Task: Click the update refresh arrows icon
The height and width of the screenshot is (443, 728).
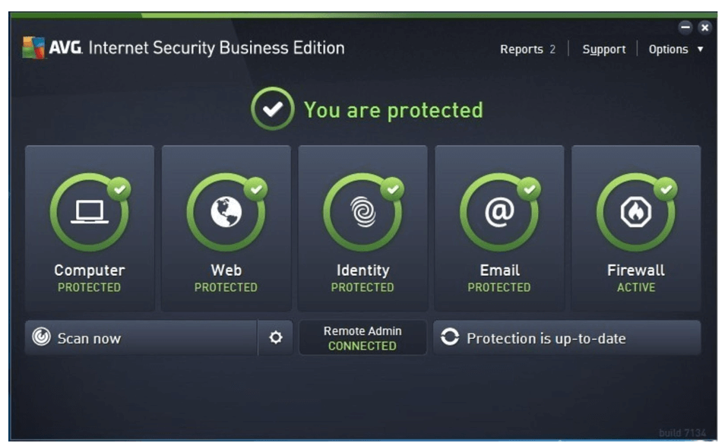Action: point(450,338)
